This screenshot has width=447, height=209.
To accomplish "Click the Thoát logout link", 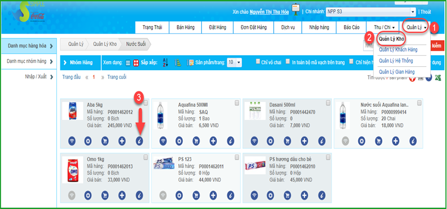I will coord(426,12).
